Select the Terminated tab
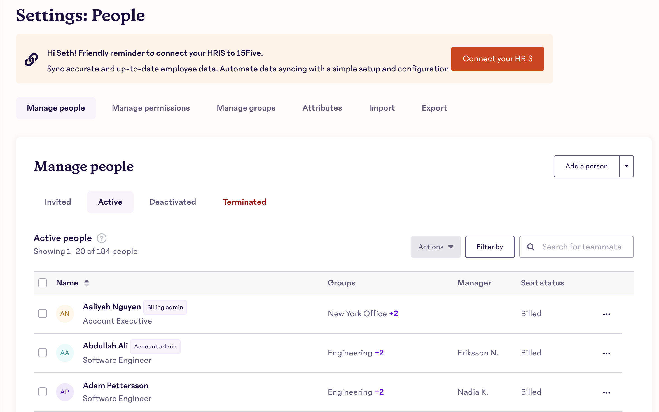The height and width of the screenshot is (412, 659). click(244, 202)
